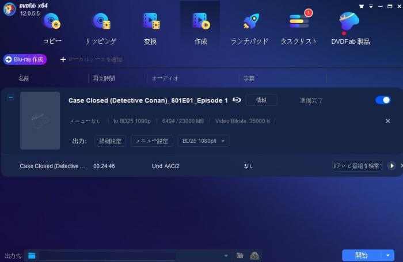Collapse the Case Closed task entry
Viewport: 403px width, 262px height.
[11, 97]
